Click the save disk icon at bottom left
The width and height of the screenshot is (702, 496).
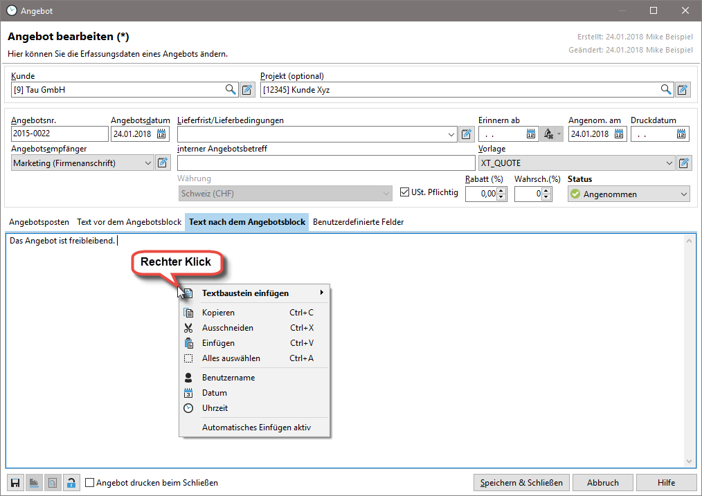15,483
